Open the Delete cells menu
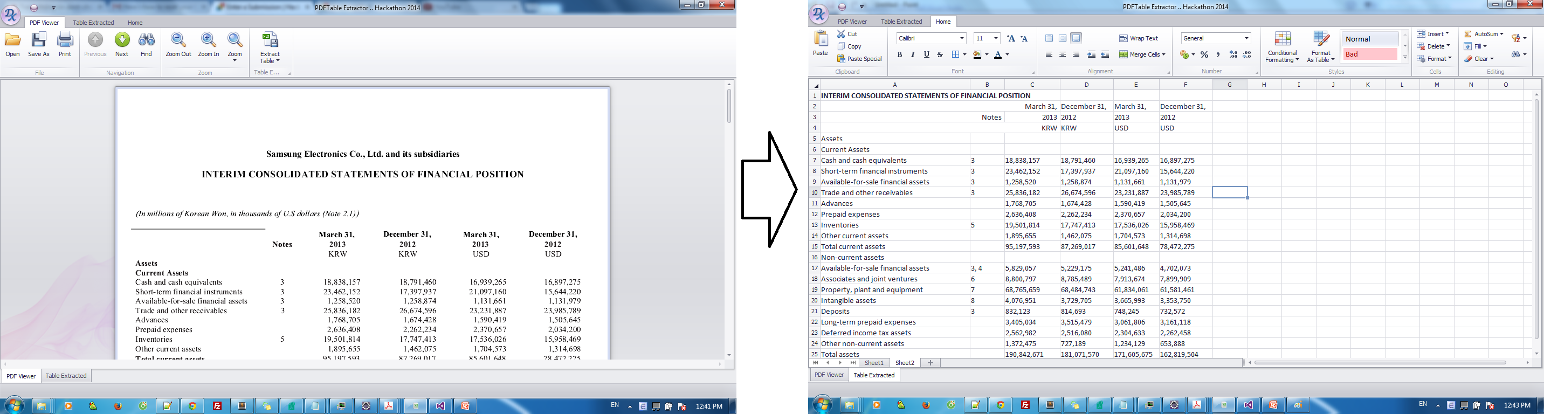1544x414 pixels. coord(1433,46)
